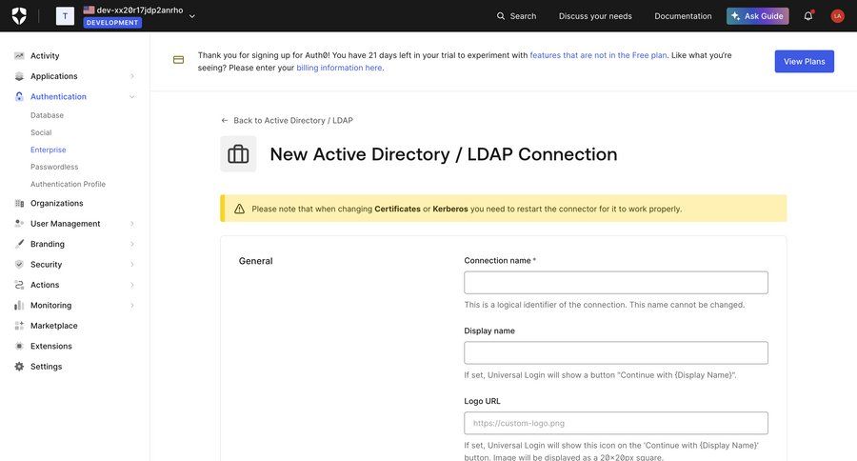Click the Auth0 shield logo

click(19, 16)
